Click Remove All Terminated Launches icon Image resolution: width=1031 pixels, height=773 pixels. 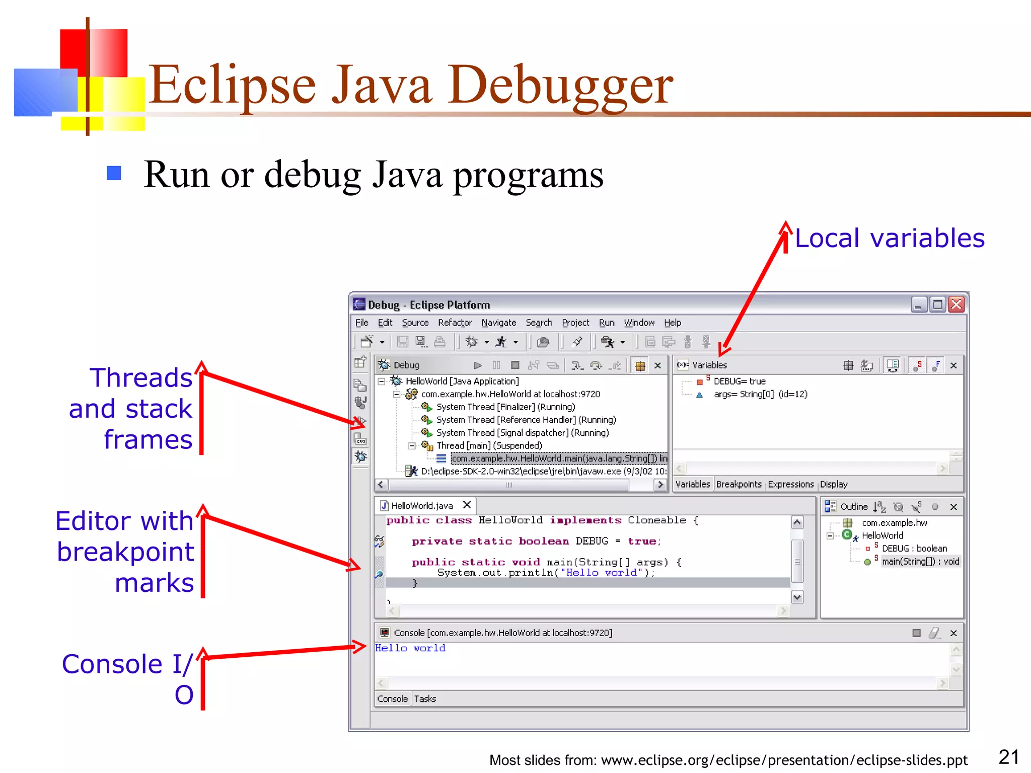(553, 365)
